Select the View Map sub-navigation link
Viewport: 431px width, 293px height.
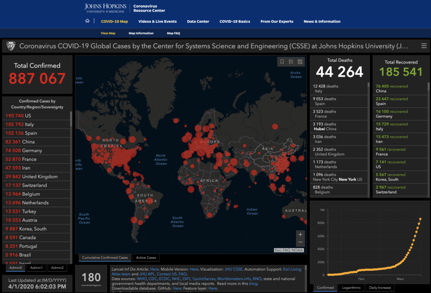pyautogui.click(x=108, y=33)
